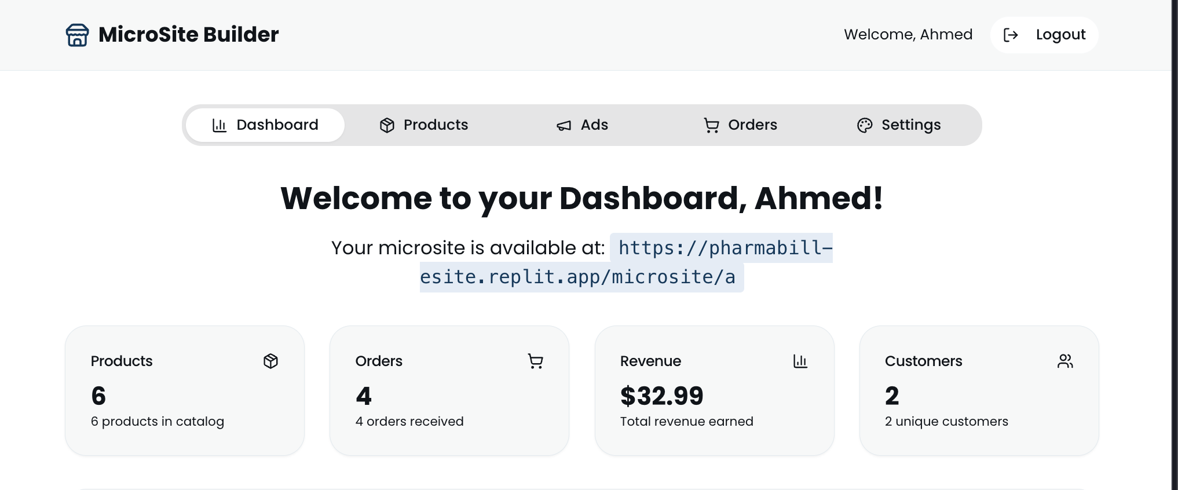The width and height of the screenshot is (1178, 490).
Task: Click the people icon on Customers card
Action: coord(1065,361)
